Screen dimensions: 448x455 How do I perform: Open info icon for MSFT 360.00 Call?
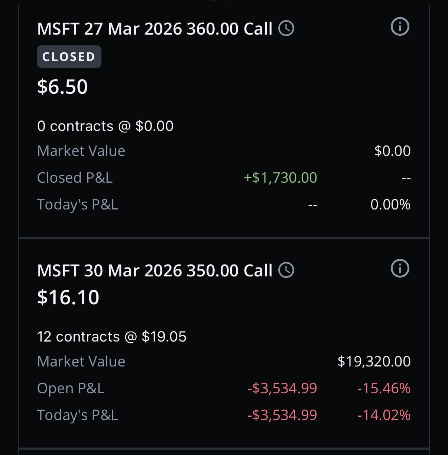coord(400,27)
